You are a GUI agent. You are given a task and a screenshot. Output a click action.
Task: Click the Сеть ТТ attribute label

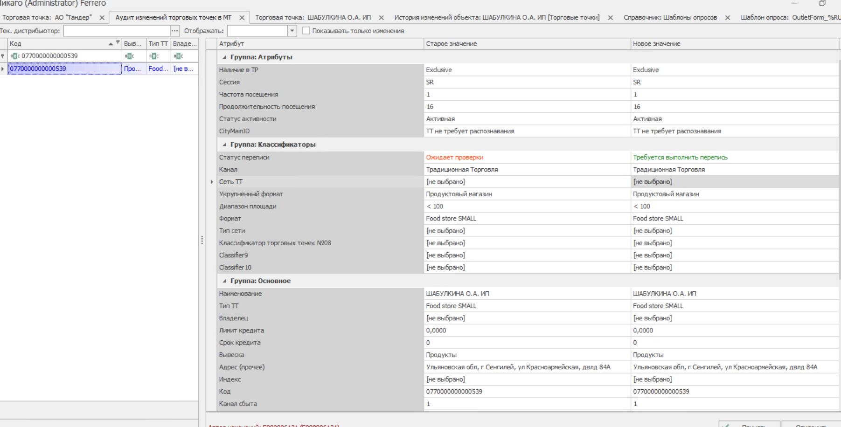(231, 182)
